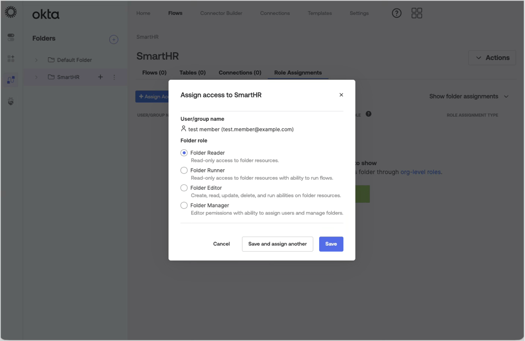Open Settings in top navigation
525x341 pixels.
(359, 13)
